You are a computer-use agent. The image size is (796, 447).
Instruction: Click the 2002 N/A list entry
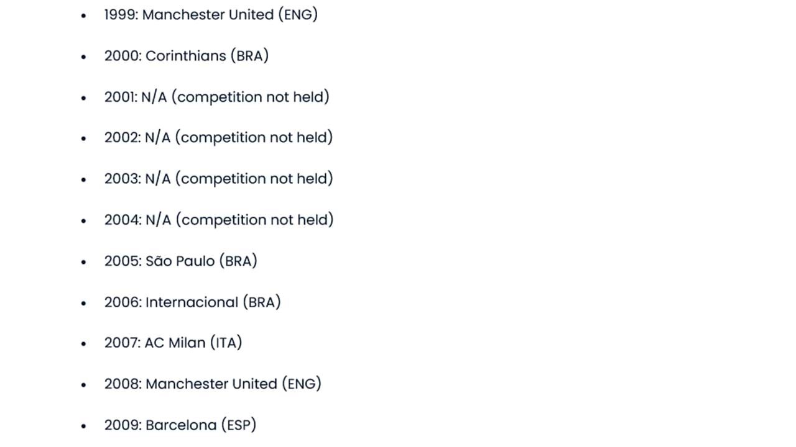point(218,138)
